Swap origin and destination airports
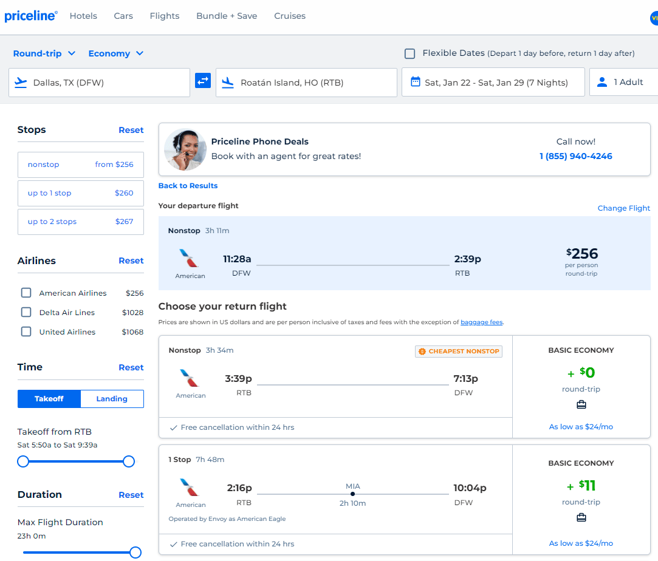 coord(203,81)
